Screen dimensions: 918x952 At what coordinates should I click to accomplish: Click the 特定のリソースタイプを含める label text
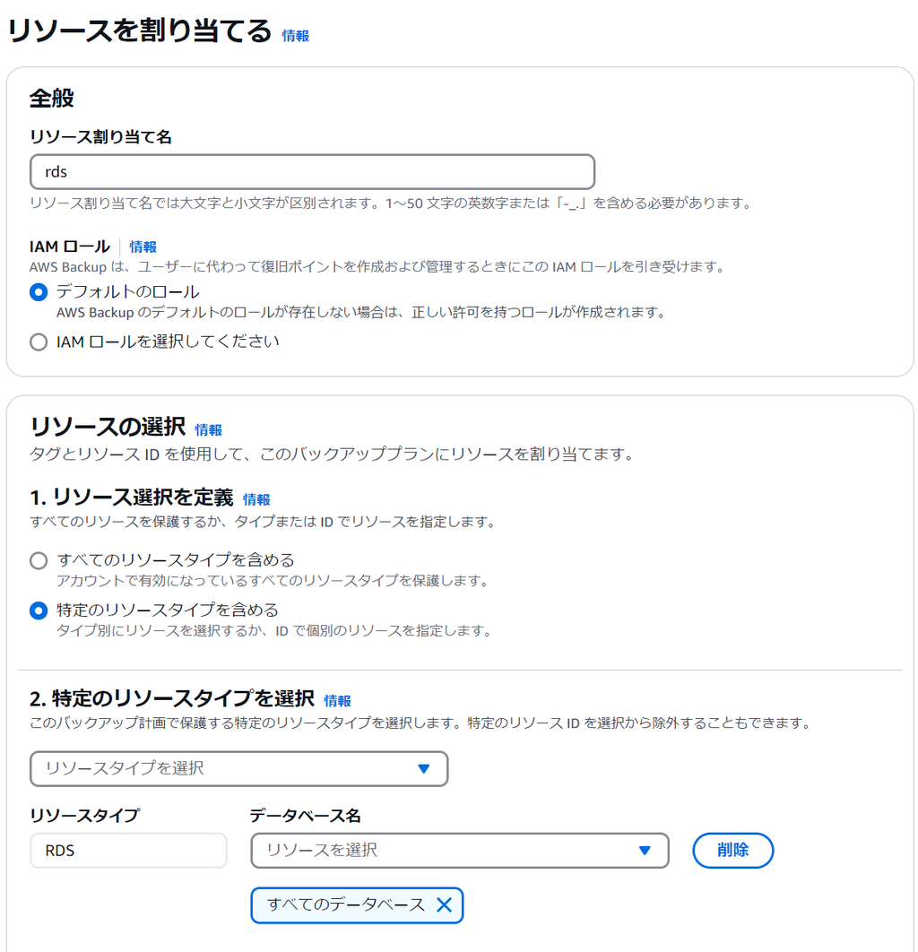[x=167, y=610]
